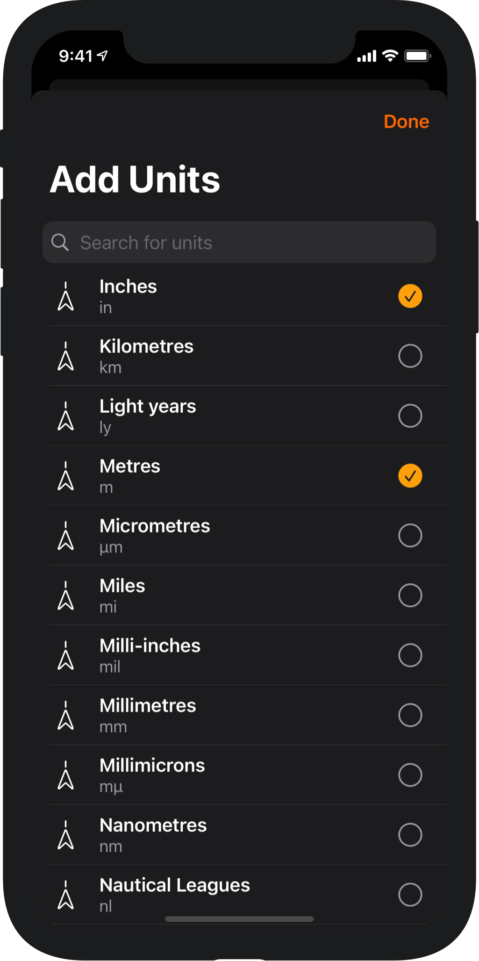Image resolution: width=479 pixels, height=961 pixels.
Task: Click the length icon beside Kilometres
Action: pos(65,356)
